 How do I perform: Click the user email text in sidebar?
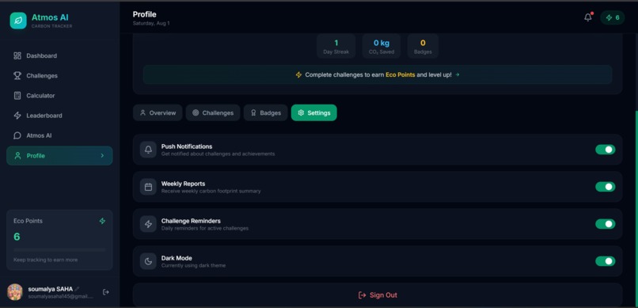point(60,297)
